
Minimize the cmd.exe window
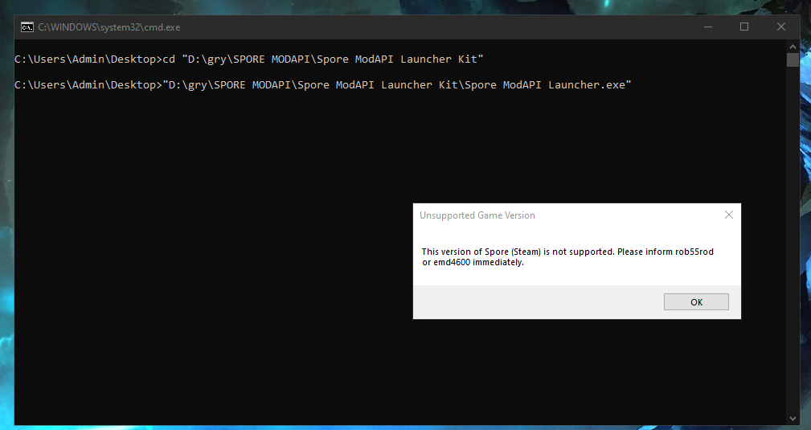click(708, 27)
